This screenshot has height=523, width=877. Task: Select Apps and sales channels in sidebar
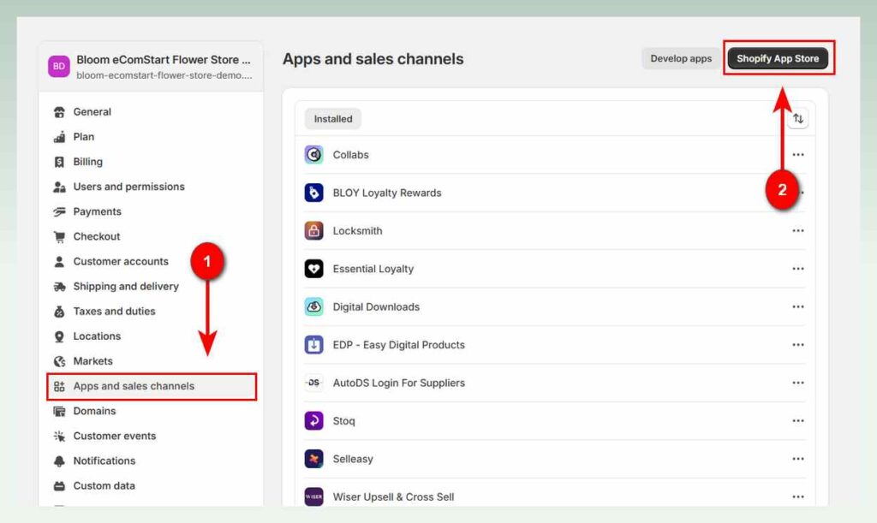click(151, 386)
